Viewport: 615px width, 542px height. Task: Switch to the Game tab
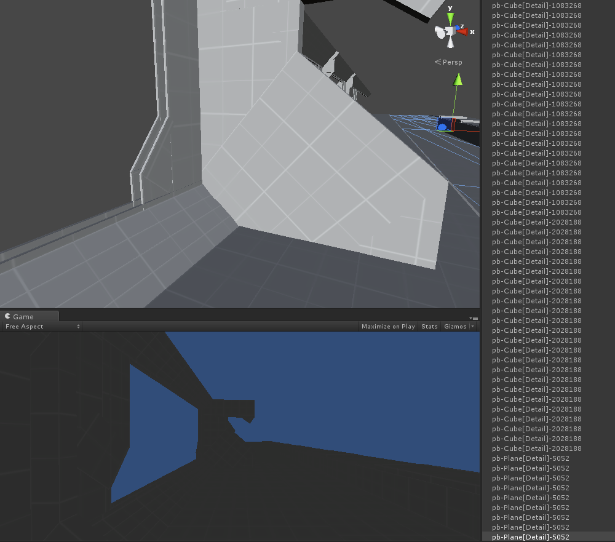[x=23, y=316]
